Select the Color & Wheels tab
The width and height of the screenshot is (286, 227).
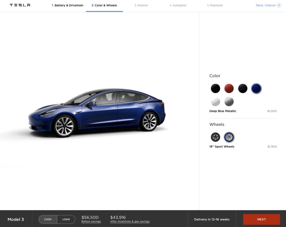click(104, 5)
